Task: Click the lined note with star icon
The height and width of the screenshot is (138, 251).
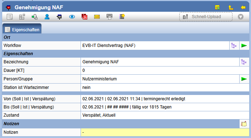Action: click(122, 17)
